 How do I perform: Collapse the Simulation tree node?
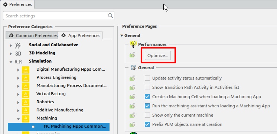[11, 62]
